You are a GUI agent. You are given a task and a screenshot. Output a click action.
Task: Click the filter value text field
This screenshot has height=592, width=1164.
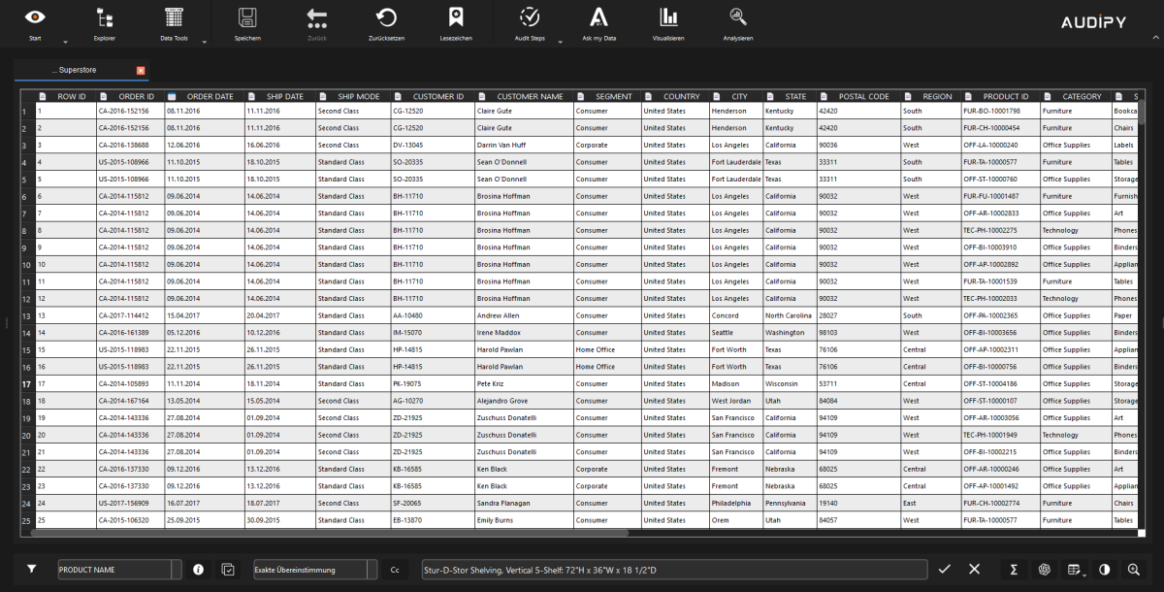[669, 570]
